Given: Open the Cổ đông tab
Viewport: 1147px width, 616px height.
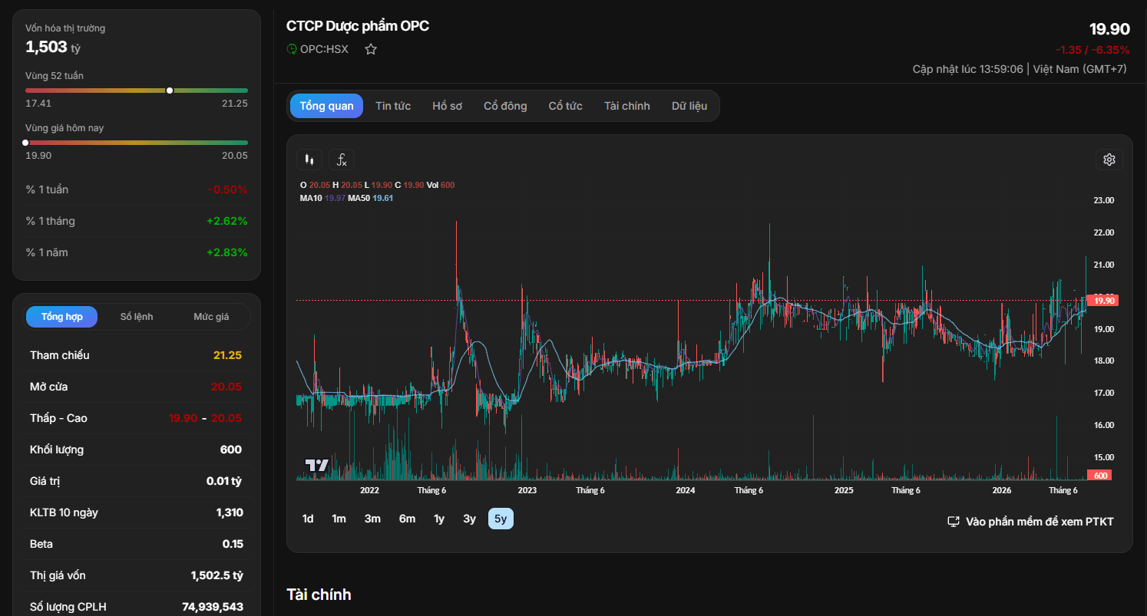Looking at the screenshot, I should click(x=505, y=106).
